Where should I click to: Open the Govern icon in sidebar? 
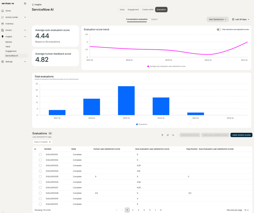pyautogui.click(x=3, y=30)
